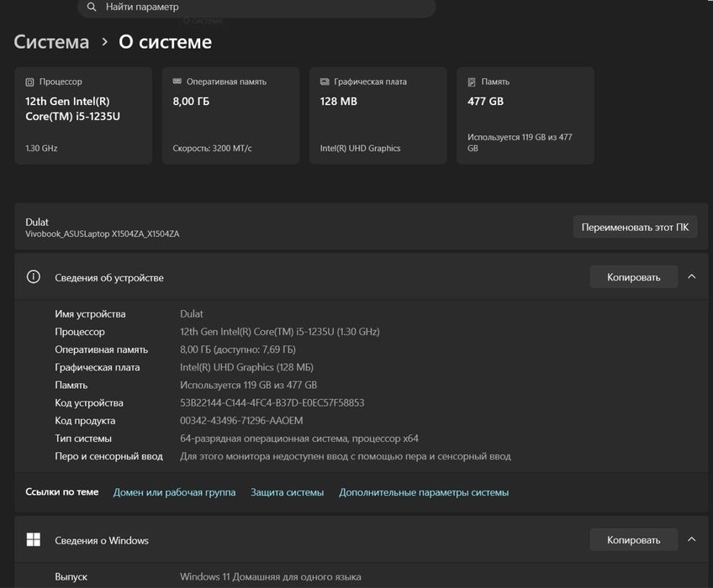The height and width of the screenshot is (588, 713).
Task: Click Используется 119 GB из 477 GB row value
Action: tap(248, 385)
